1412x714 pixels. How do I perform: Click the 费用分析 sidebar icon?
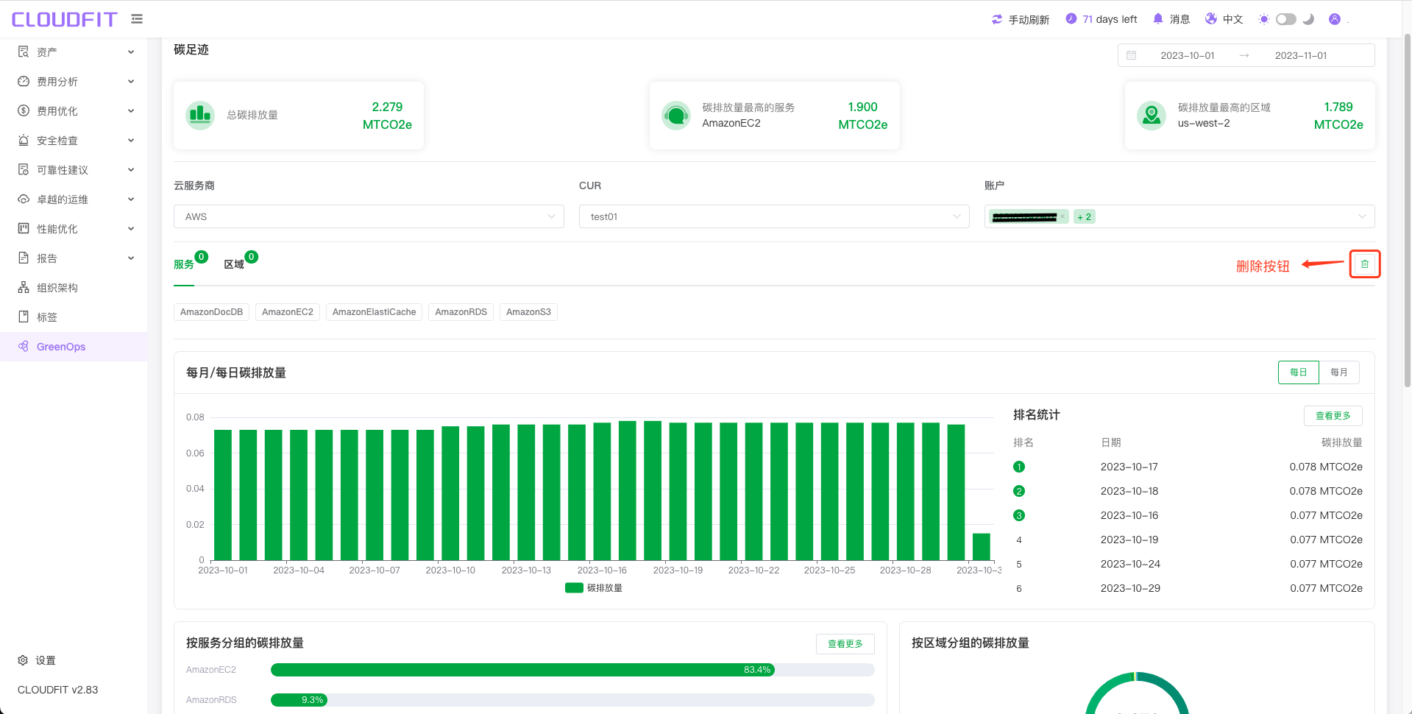(24, 81)
